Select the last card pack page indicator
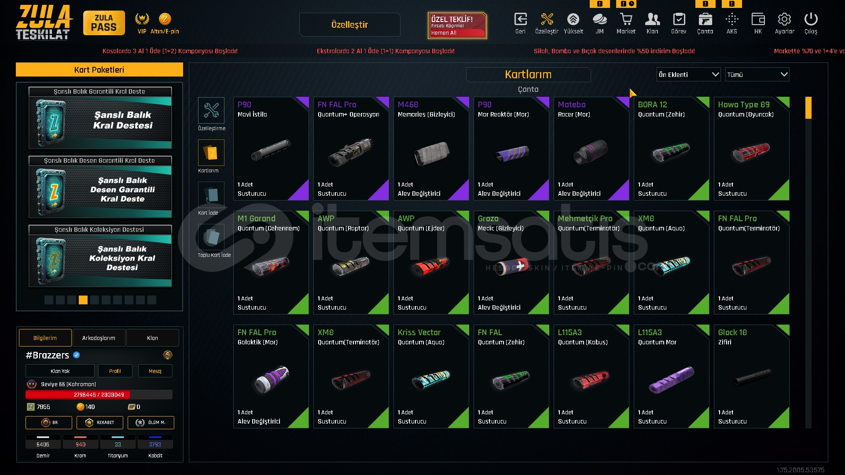Screen dimensions: 845x475 (152, 300)
